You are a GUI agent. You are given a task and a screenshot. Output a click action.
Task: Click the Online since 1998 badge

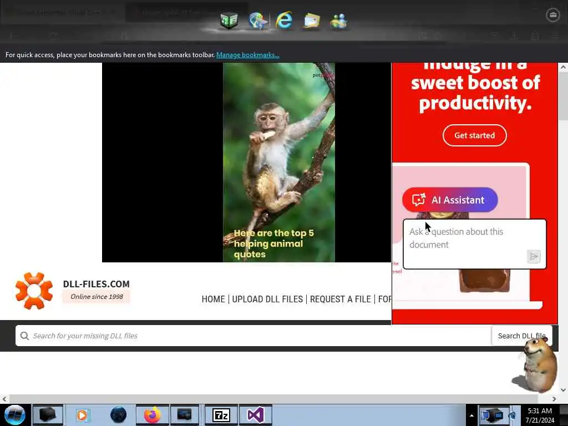(97, 297)
